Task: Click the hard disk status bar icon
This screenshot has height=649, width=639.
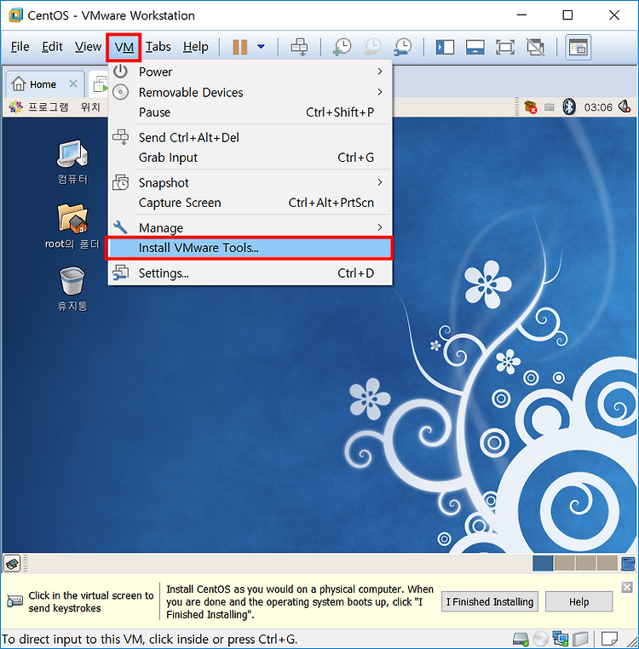Action: point(521,639)
